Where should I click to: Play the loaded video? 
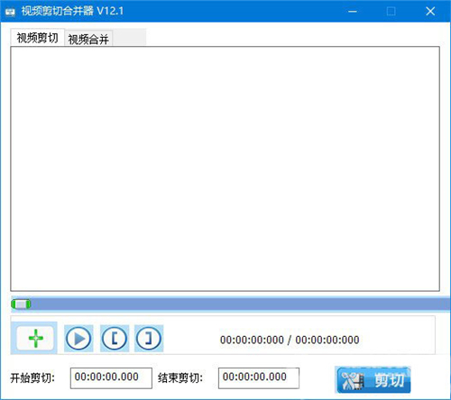[78, 339]
